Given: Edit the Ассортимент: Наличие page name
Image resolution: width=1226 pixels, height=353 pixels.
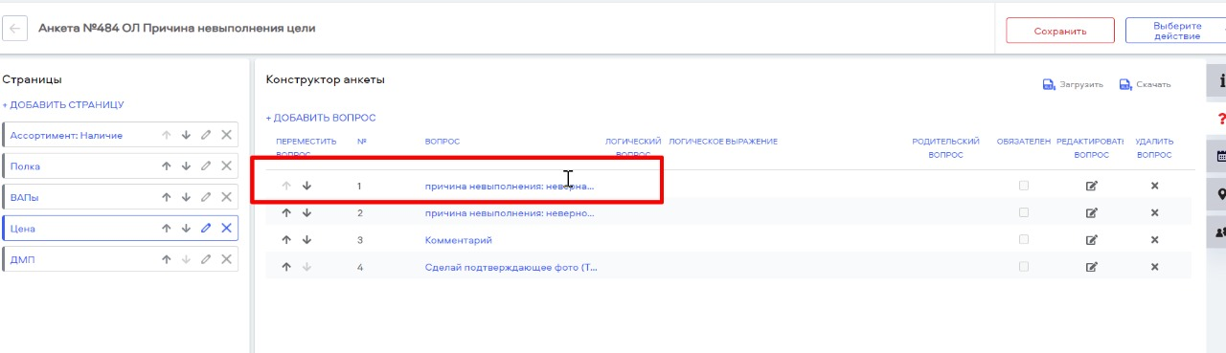Looking at the screenshot, I should [206, 136].
